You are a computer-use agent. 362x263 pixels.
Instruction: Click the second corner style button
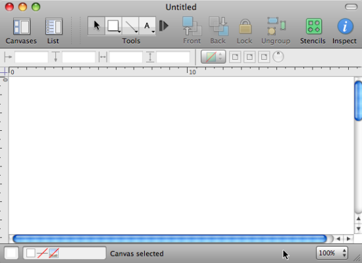click(x=249, y=57)
